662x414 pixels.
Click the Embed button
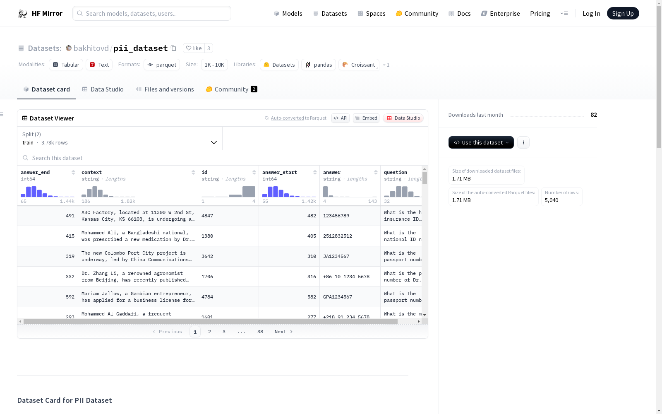[366, 118]
